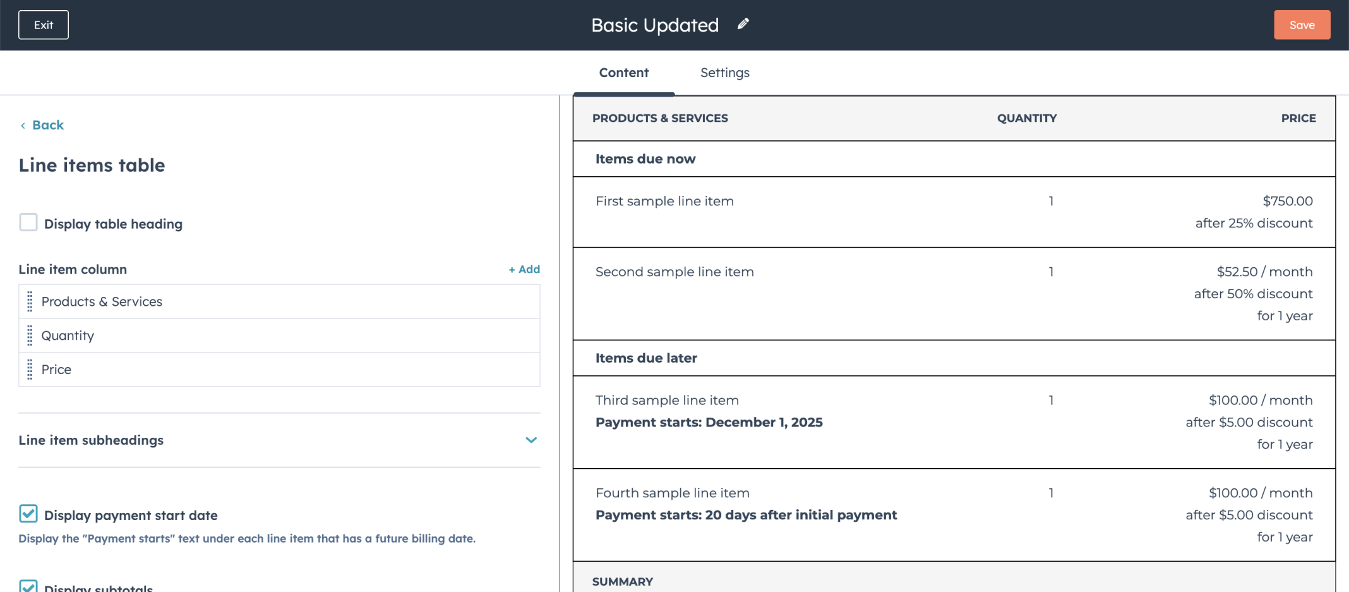Select the Price column row
This screenshot has height=592, width=1349.
279,370
